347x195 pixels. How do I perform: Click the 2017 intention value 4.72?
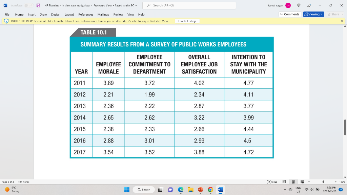tap(248, 152)
